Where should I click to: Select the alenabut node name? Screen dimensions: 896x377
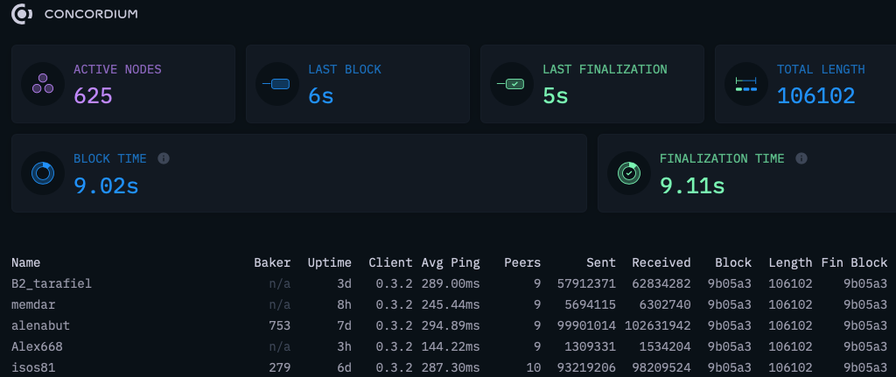tap(40, 325)
